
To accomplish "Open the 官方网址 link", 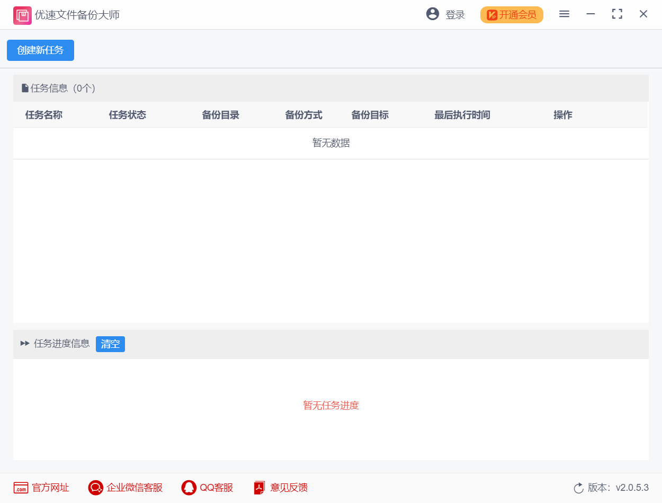I will pyautogui.click(x=50, y=488).
